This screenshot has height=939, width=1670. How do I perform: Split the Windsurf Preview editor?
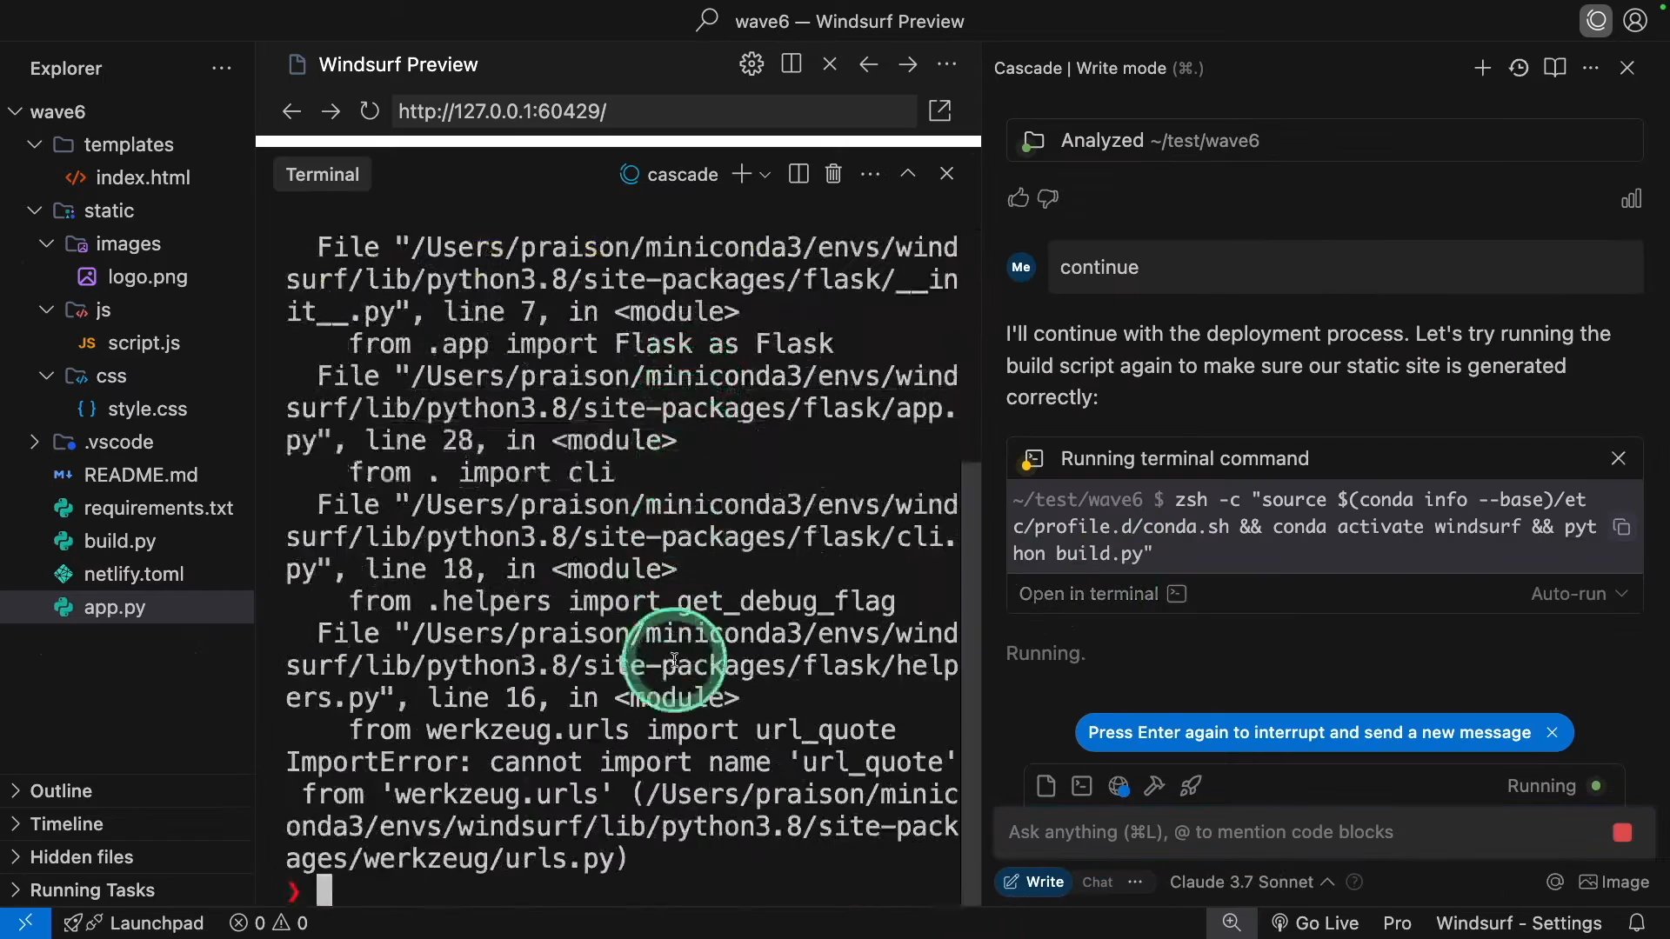point(791,64)
